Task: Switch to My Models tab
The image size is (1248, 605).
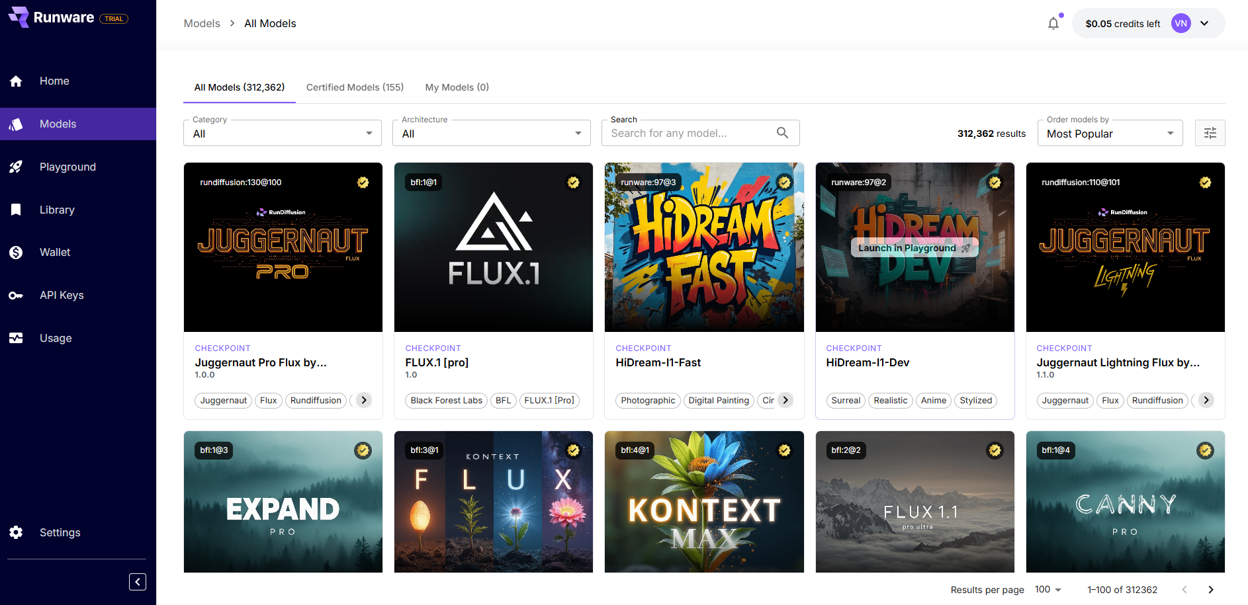Action: [x=457, y=87]
